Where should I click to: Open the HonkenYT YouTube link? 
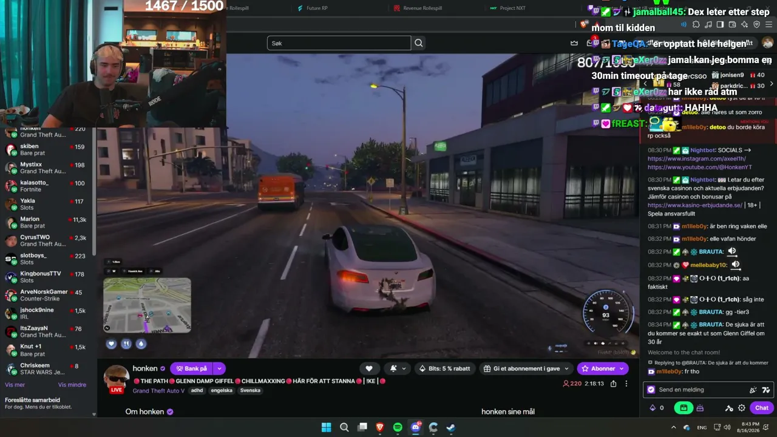pyautogui.click(x=700, y=168)
